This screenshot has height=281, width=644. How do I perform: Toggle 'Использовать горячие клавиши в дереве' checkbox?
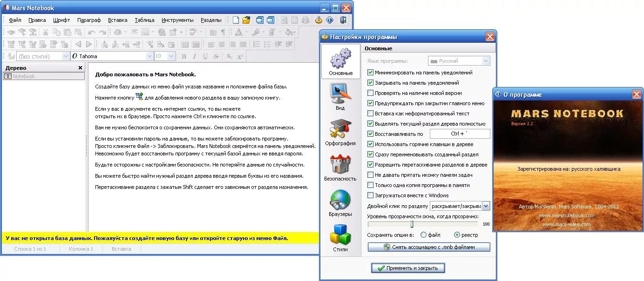click(371, 144)
